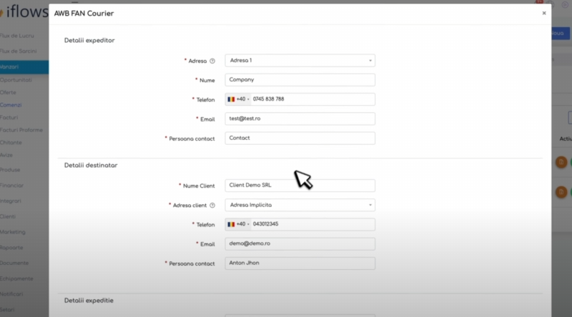Click the help icon beside Adresa label
The width and height of the screenshot is (572, 317).
click(x=212, y=61)
